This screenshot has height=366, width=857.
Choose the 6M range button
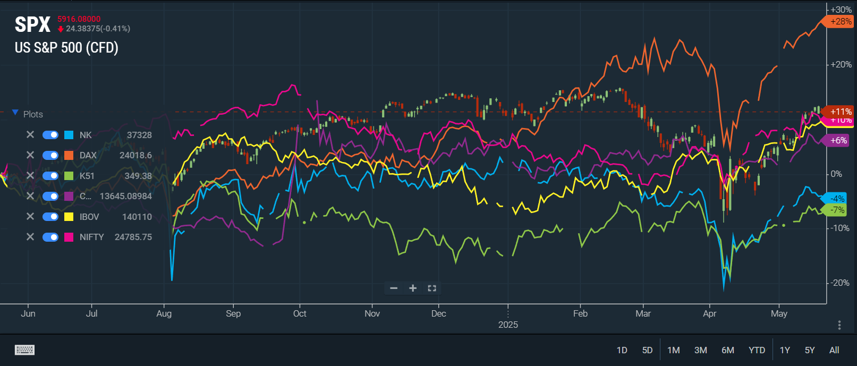(x=727, y=350)
